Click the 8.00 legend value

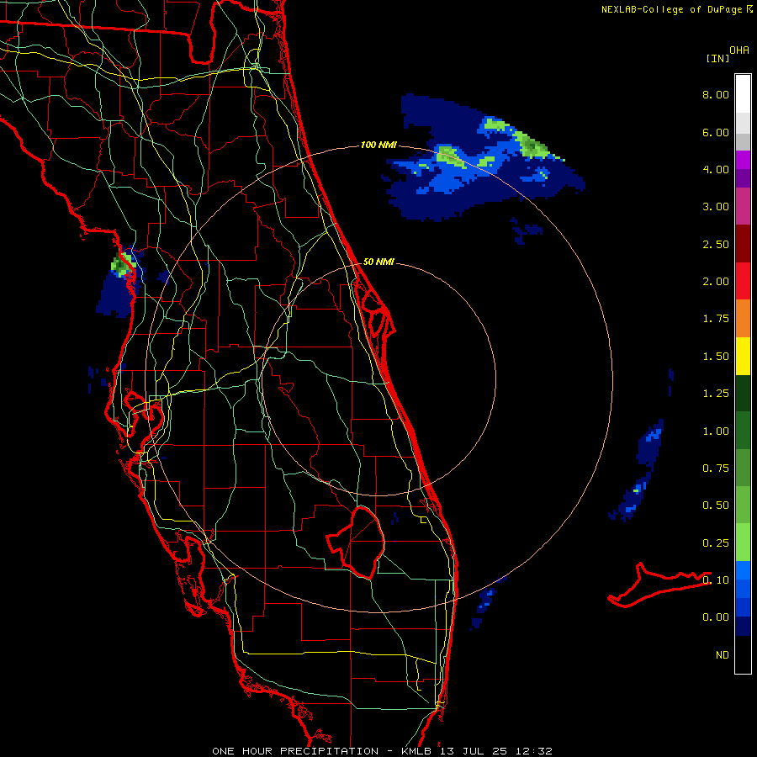[x=716, y=94]
